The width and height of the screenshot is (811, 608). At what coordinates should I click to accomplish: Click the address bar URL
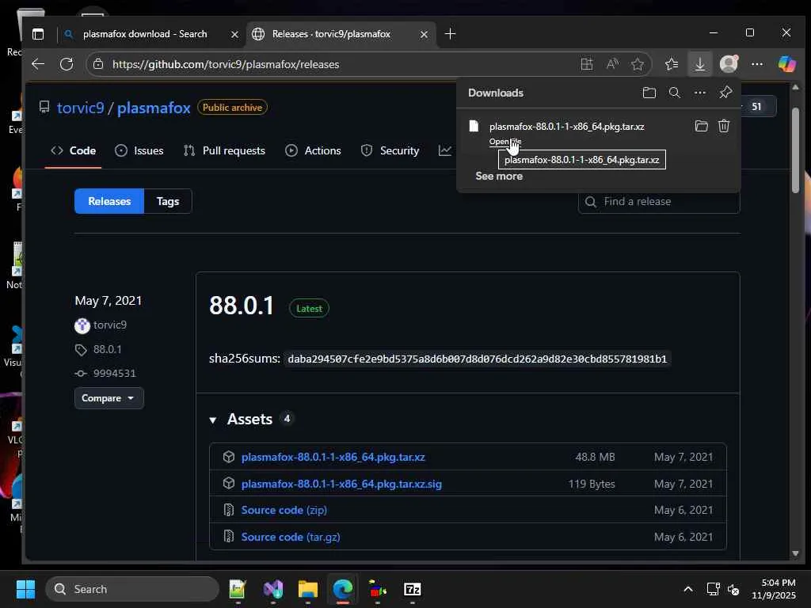[x=226, y=64]
